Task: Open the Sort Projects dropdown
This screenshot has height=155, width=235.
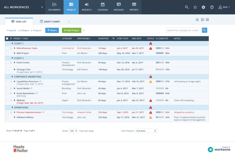Action: click(x=146, y=131)
